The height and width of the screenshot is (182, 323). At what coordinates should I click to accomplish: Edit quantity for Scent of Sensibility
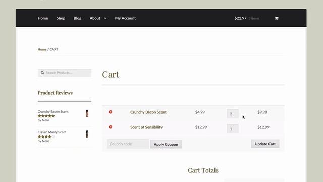233,129
